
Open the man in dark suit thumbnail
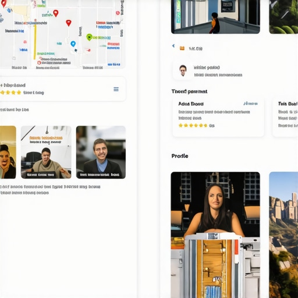click(x=101, y=152)
